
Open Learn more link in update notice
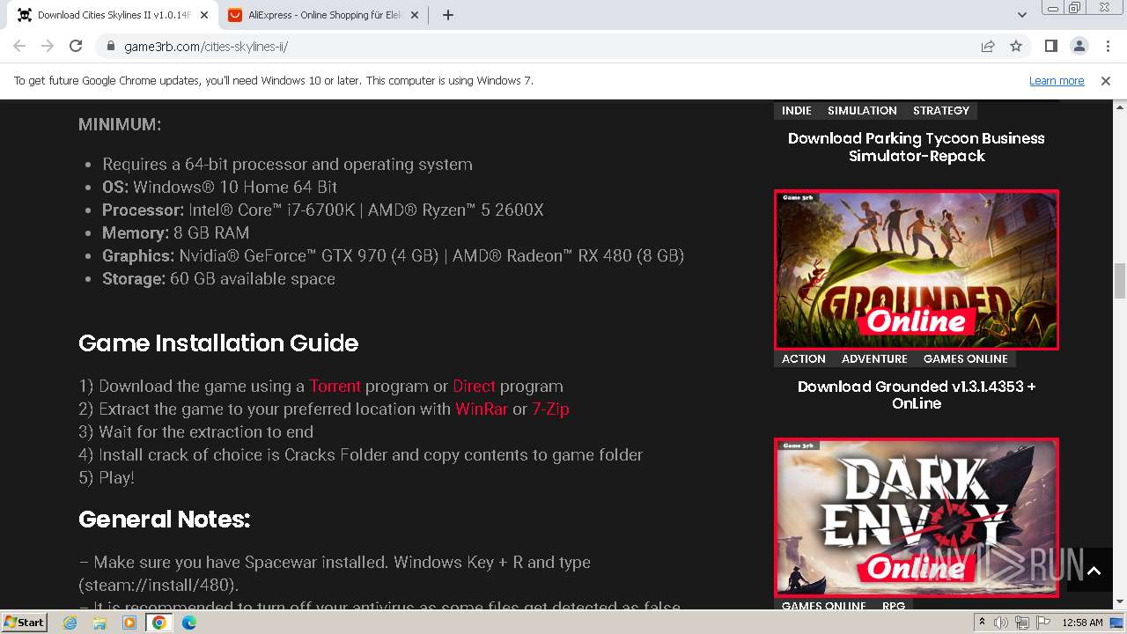1057,80
